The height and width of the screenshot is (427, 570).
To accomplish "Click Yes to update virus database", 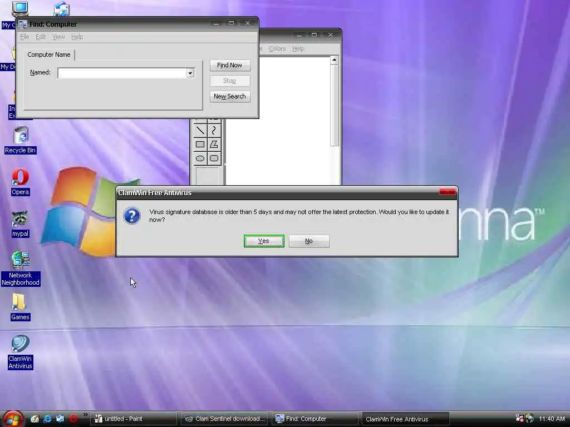I will coord(264,241).
